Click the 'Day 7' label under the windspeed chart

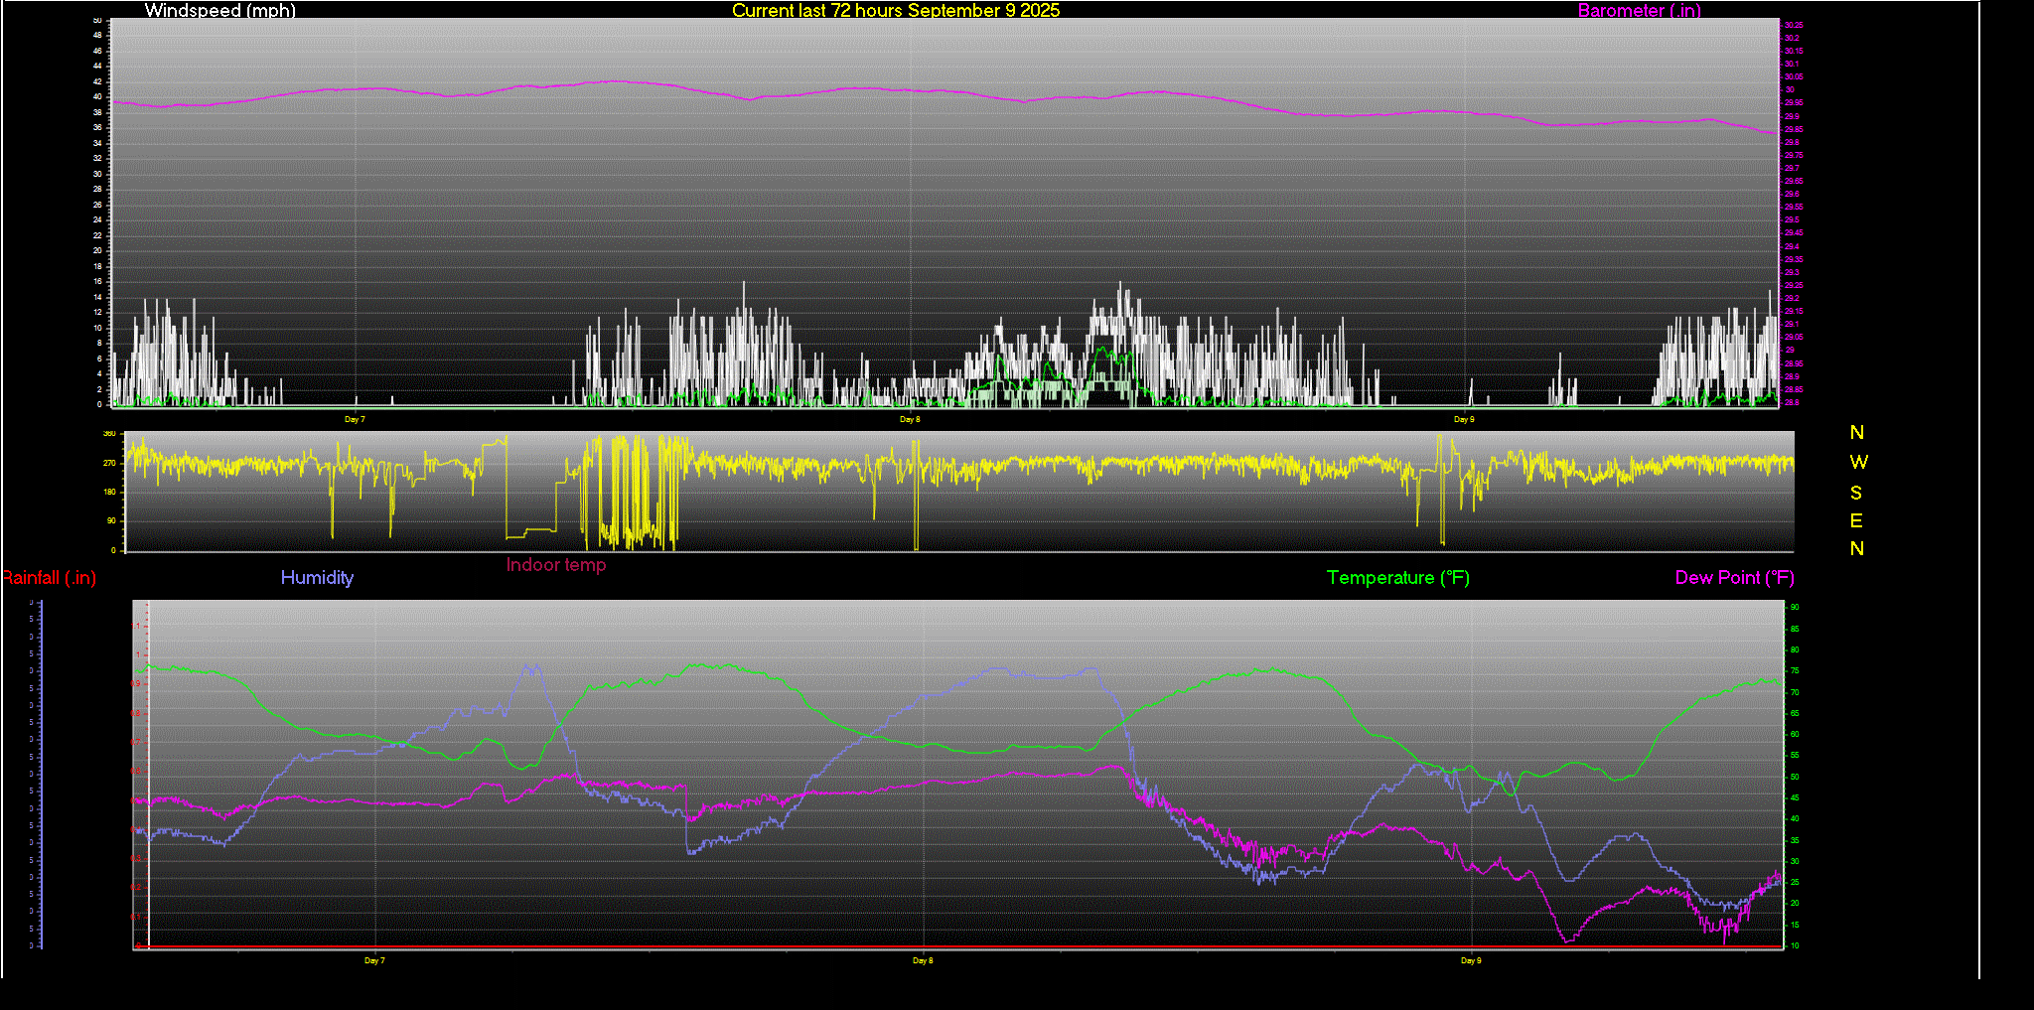coord(355,419)
